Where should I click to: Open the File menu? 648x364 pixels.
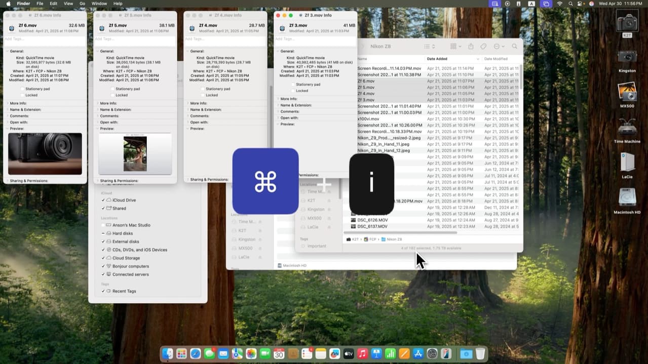tap(40, 4)
